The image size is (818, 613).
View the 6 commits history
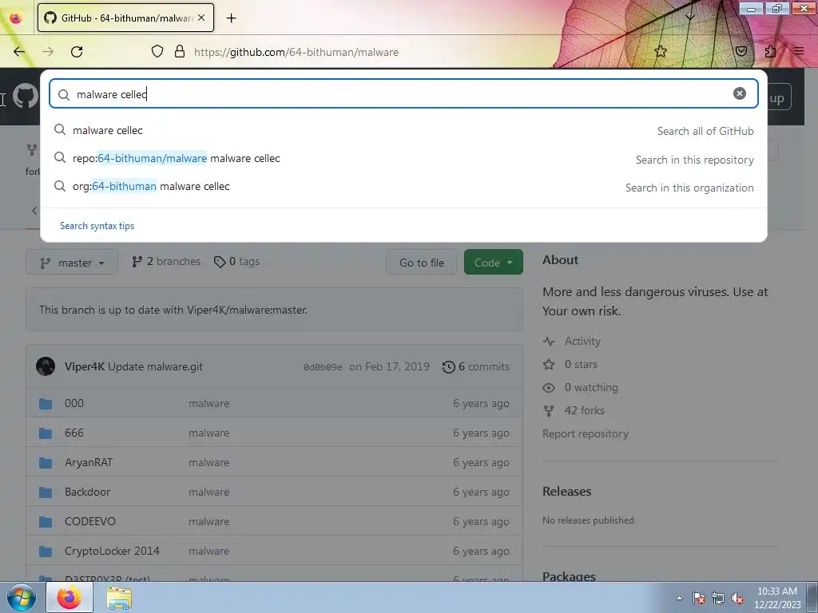click(x=476, y=366)
